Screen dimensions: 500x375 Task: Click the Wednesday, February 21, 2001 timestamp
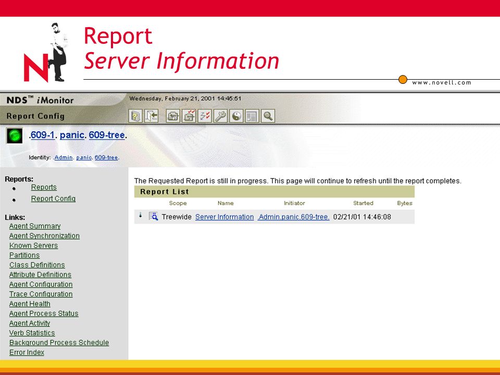pyautogui.click(x=185, y=98)
